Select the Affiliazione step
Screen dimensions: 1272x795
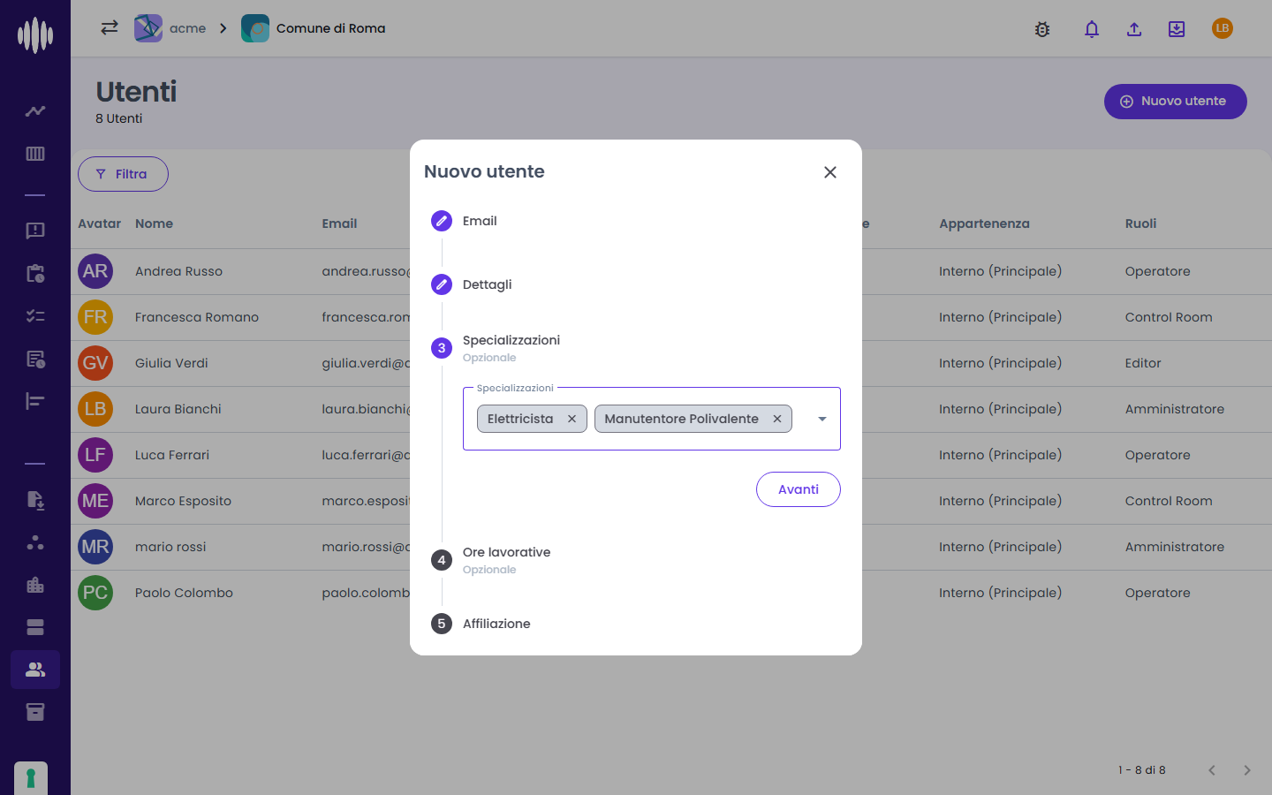point(496,624)
